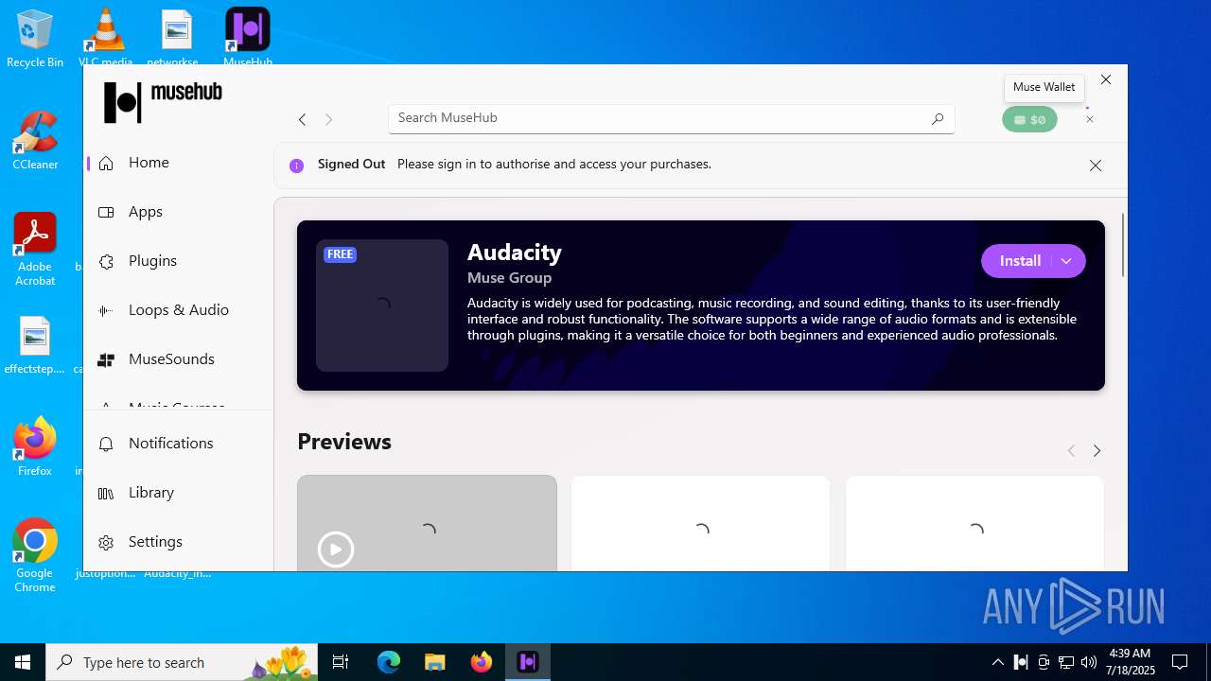Screen dimensions: 1211x681
Task: Select the Recycle Bin desktop icon
Action: 35,39
